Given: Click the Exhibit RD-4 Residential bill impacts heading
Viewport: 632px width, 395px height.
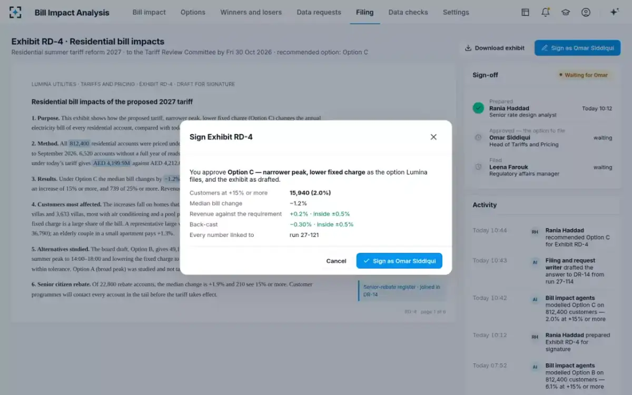Looking at the screenshot, I should tap(88, 42).
